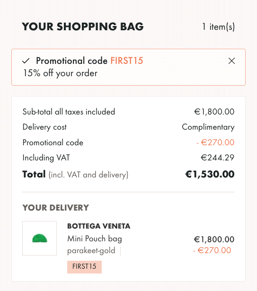This screenshot has width=257, height=291.
Task: Click the Sub-total value €1,800.00
Action: pyautogui.click(x=214, y=112)
